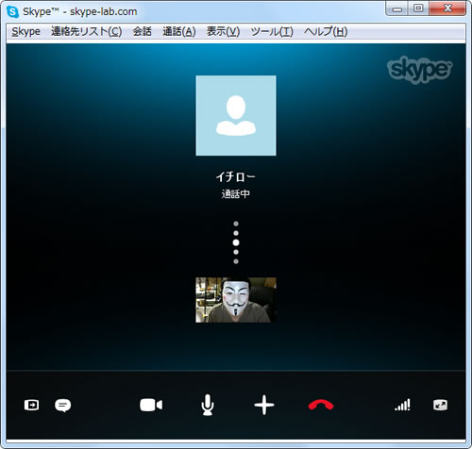Maximize the Skype window

coord(418,8)
